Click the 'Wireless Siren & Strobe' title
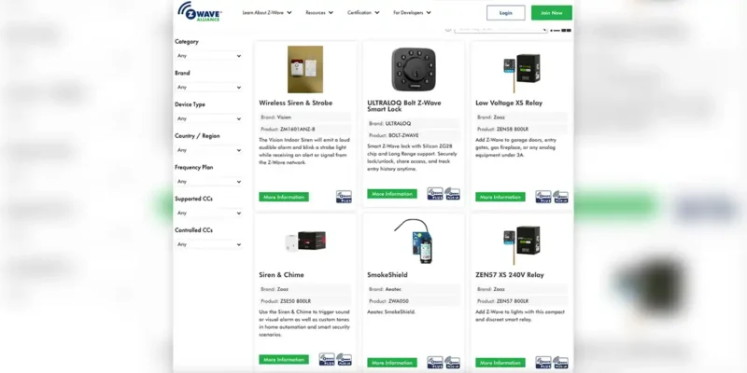The image size is (747, 373). coord(296,103)
